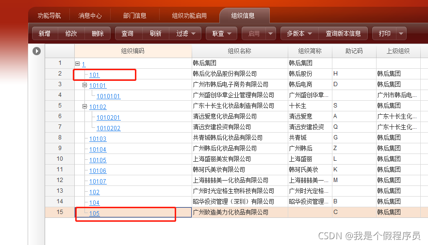Open organization code link 105
Viewport: 428px width, 245px height.
[x=94, y=213]
